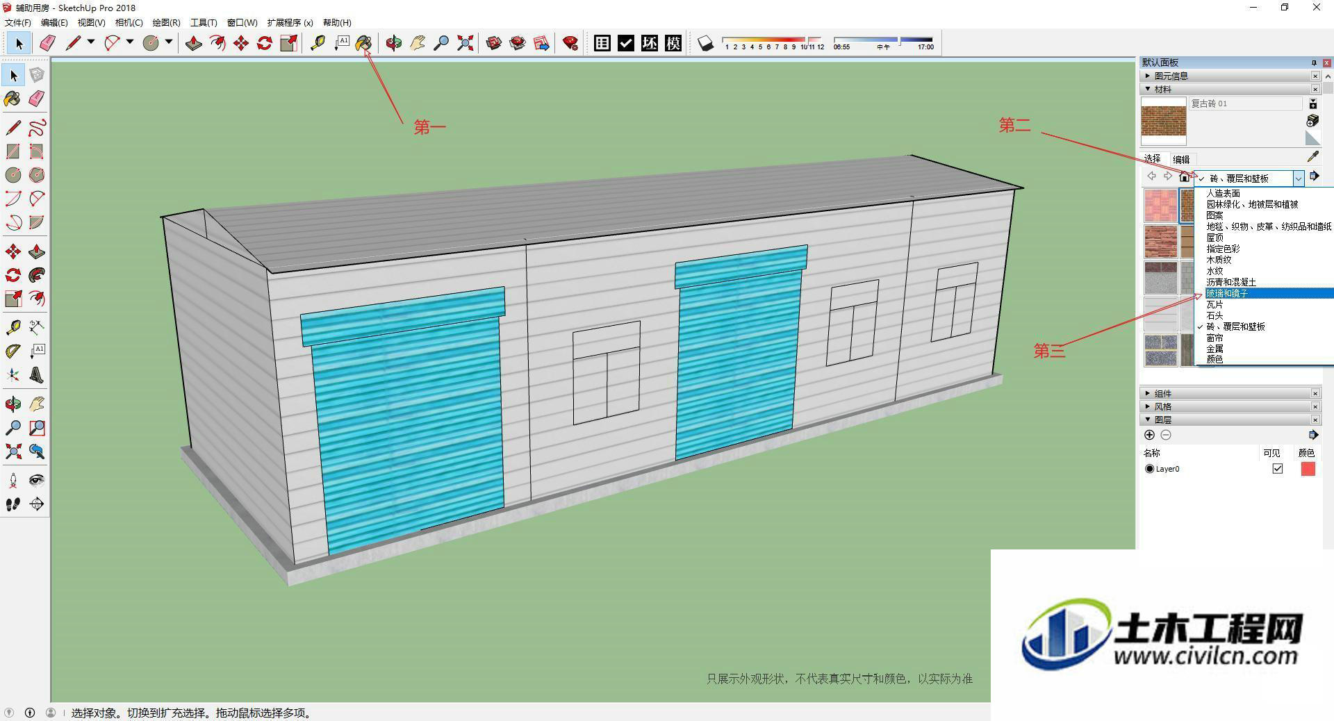Click the delete layer minus button
1334x721 pixels.
click(1166, 435)
